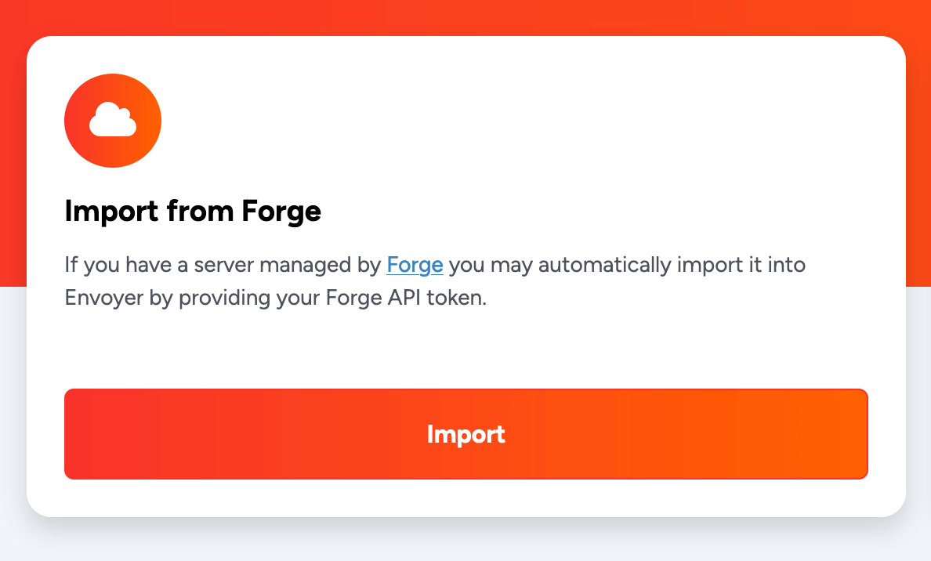Click Import to begin importing servers
The width and height of the screenshot is (931, 561).
tap(465, 434)
